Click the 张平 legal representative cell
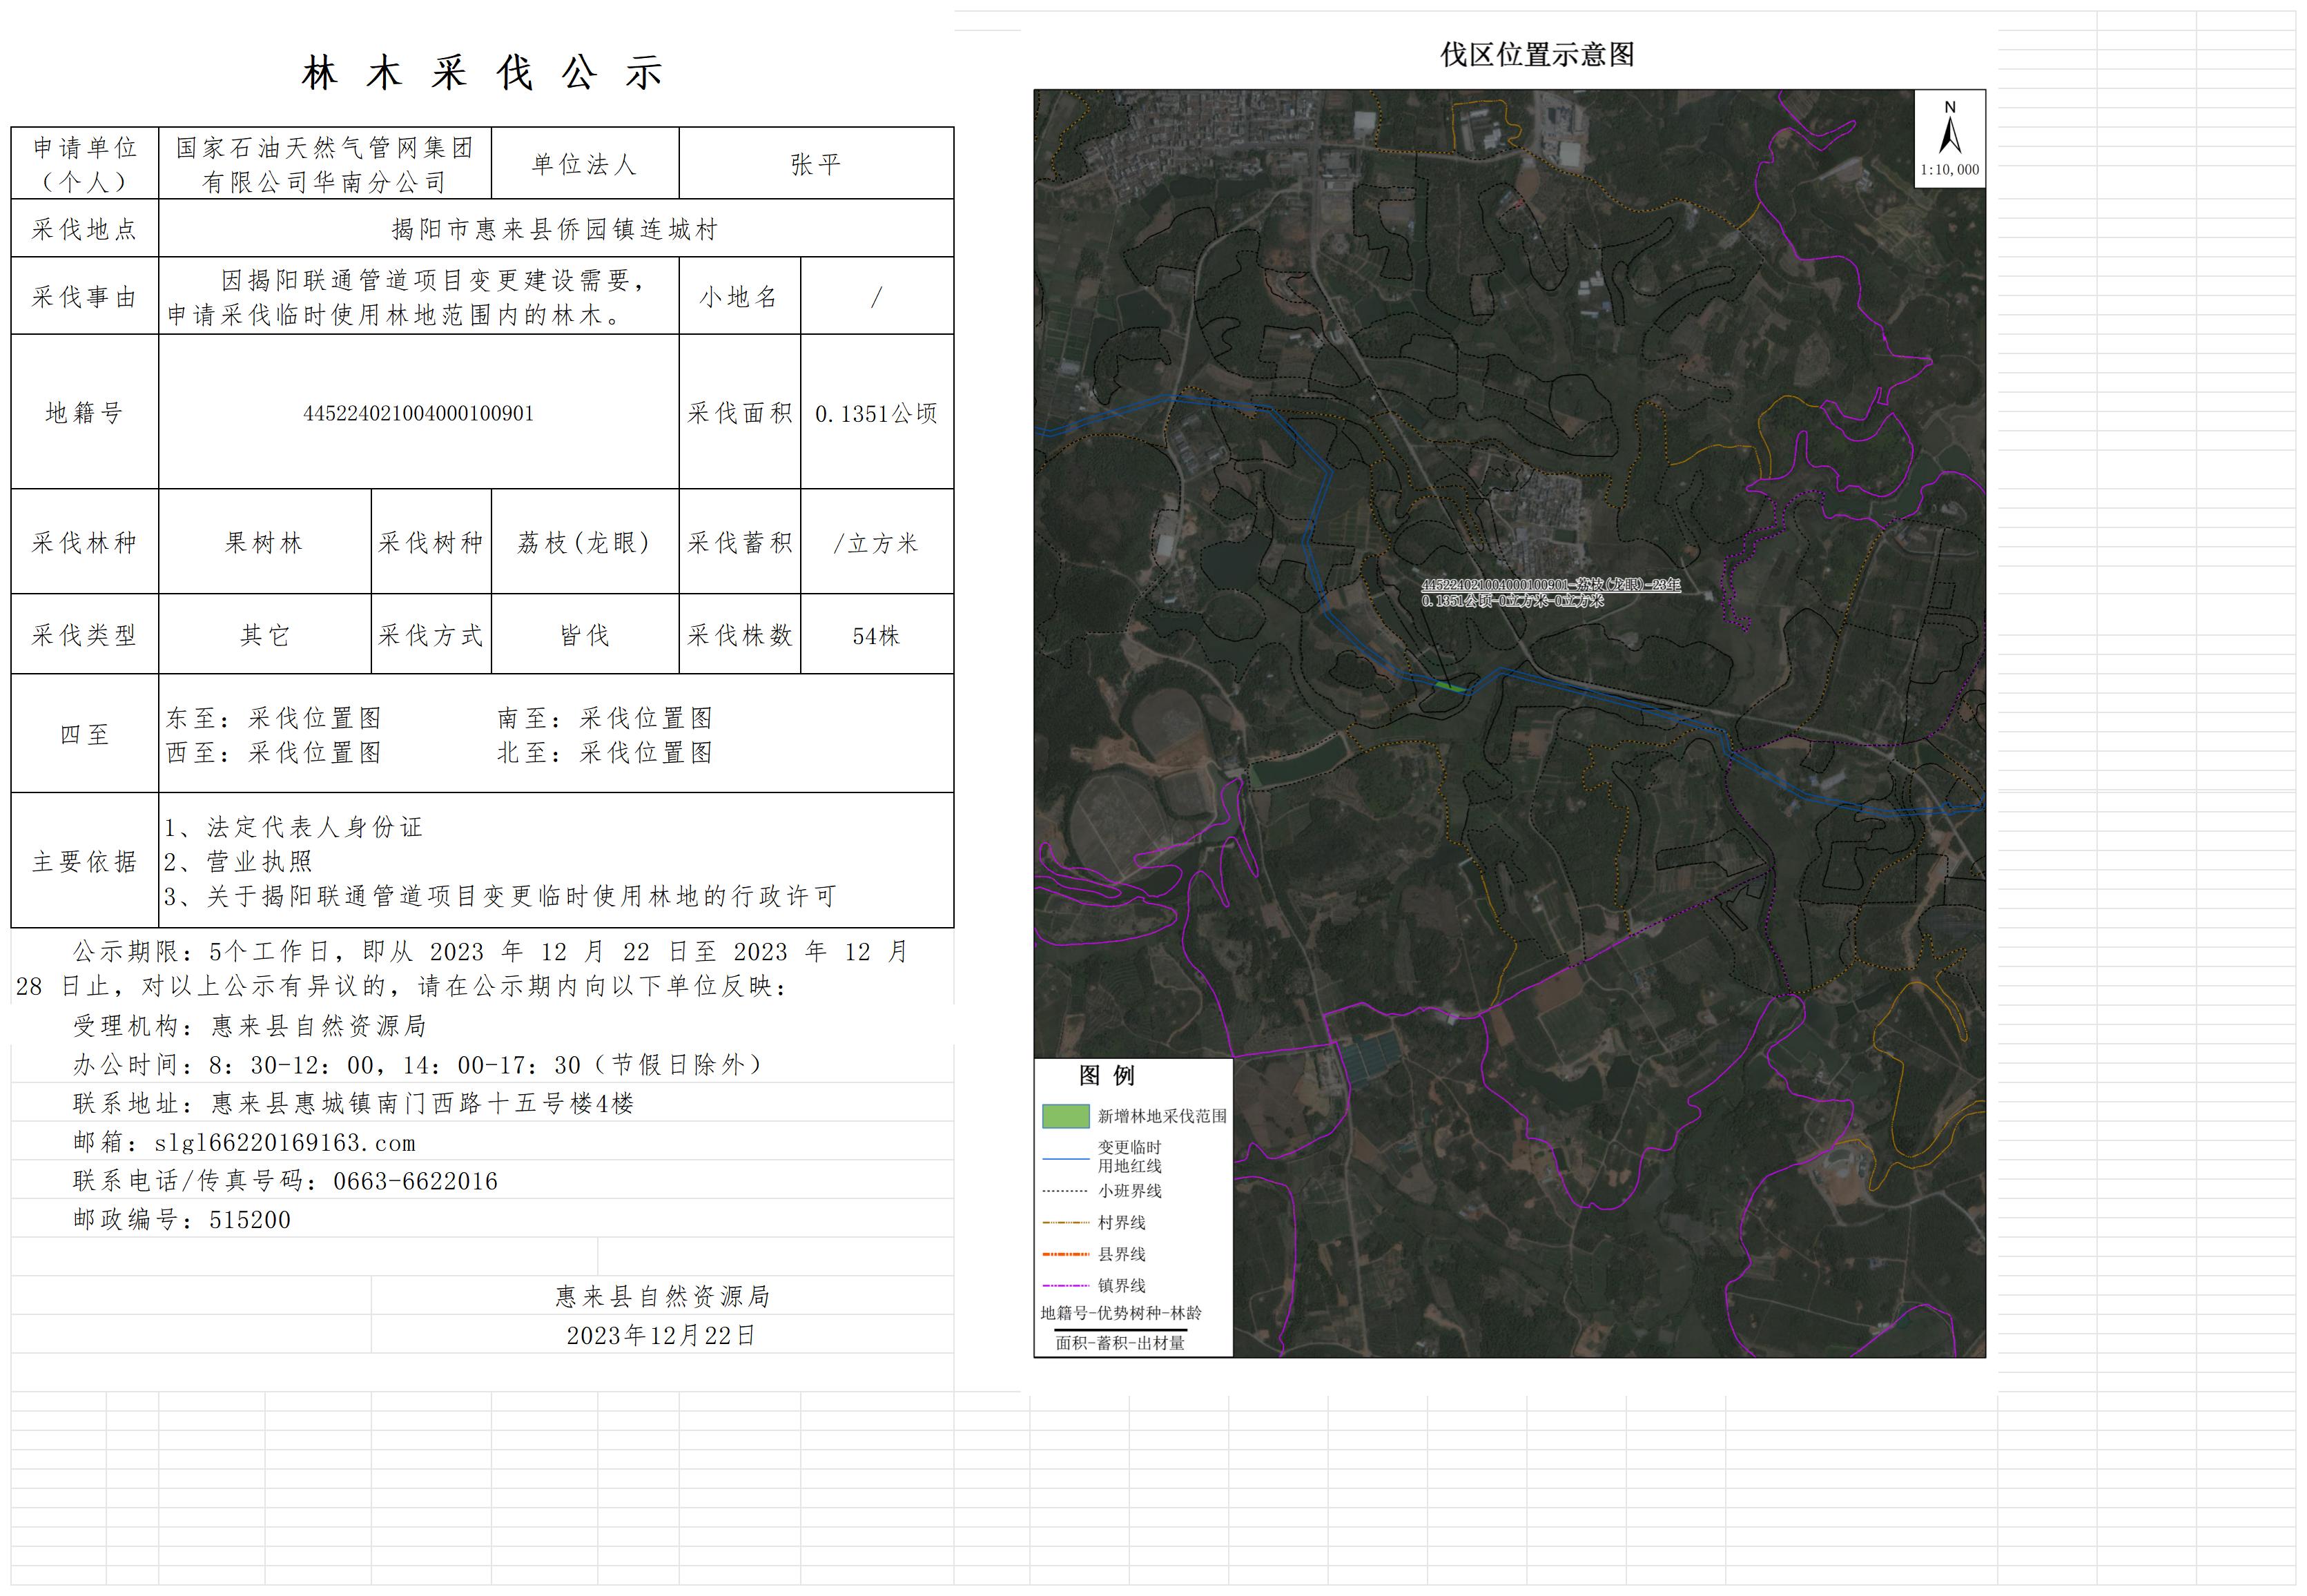 [815, 164]
